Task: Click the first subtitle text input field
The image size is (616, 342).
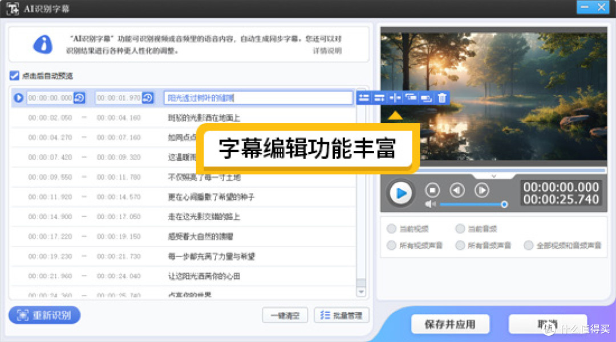Action: click(258, 98)
